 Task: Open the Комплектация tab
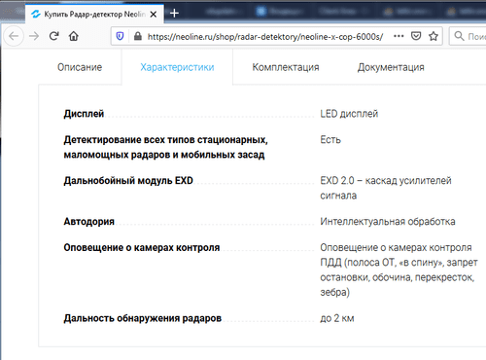[286, 67]
